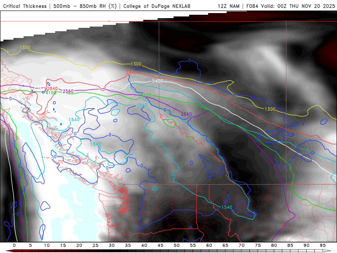
Task: Click the "12Z NAM" model run text
Action: (x=229, y=6)
